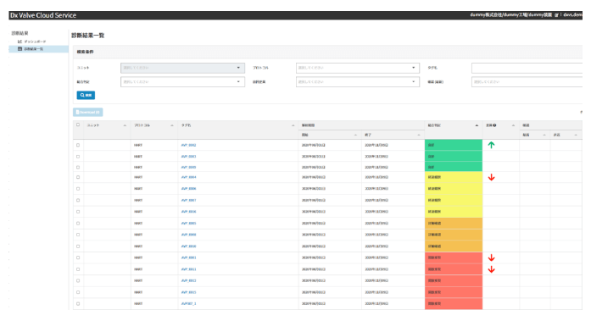This screenshot has height=321, width=591.
Task: Check the box for row AVP307_1
Action: [78, 303]
